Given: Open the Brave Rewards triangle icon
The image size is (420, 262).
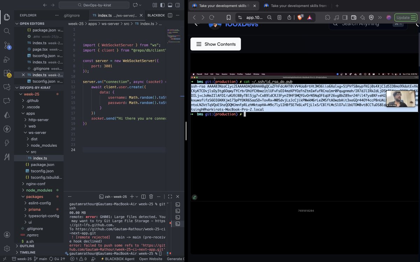Looking at the screenshot, I should point(309,17).
